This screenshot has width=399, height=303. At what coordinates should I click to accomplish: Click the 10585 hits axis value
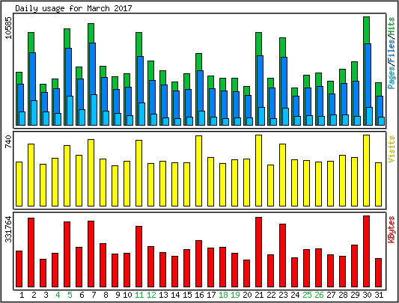8,28
